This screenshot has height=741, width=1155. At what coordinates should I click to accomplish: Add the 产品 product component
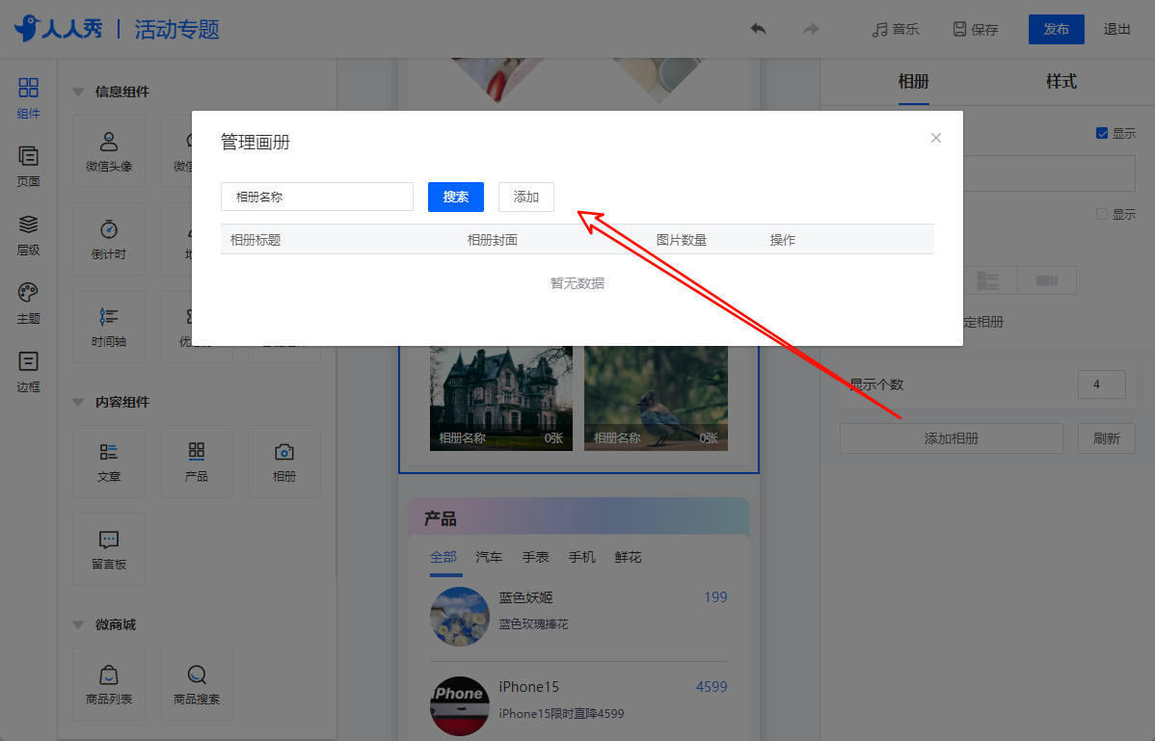(197, 462)
